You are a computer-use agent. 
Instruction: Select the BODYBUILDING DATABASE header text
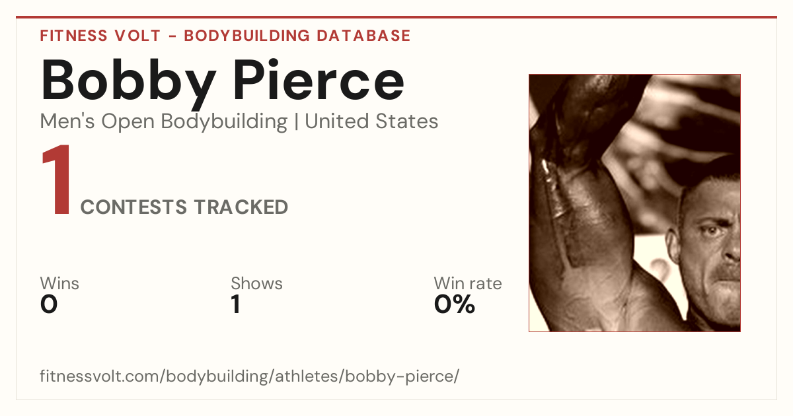[x=297, y=36]
